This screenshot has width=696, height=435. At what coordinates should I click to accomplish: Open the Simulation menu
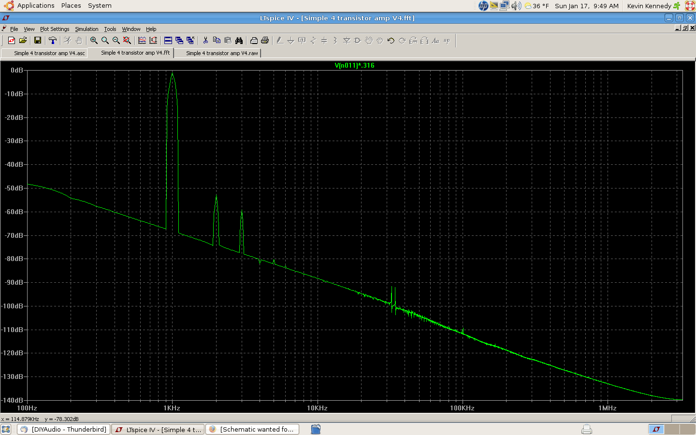pos(87,29)
